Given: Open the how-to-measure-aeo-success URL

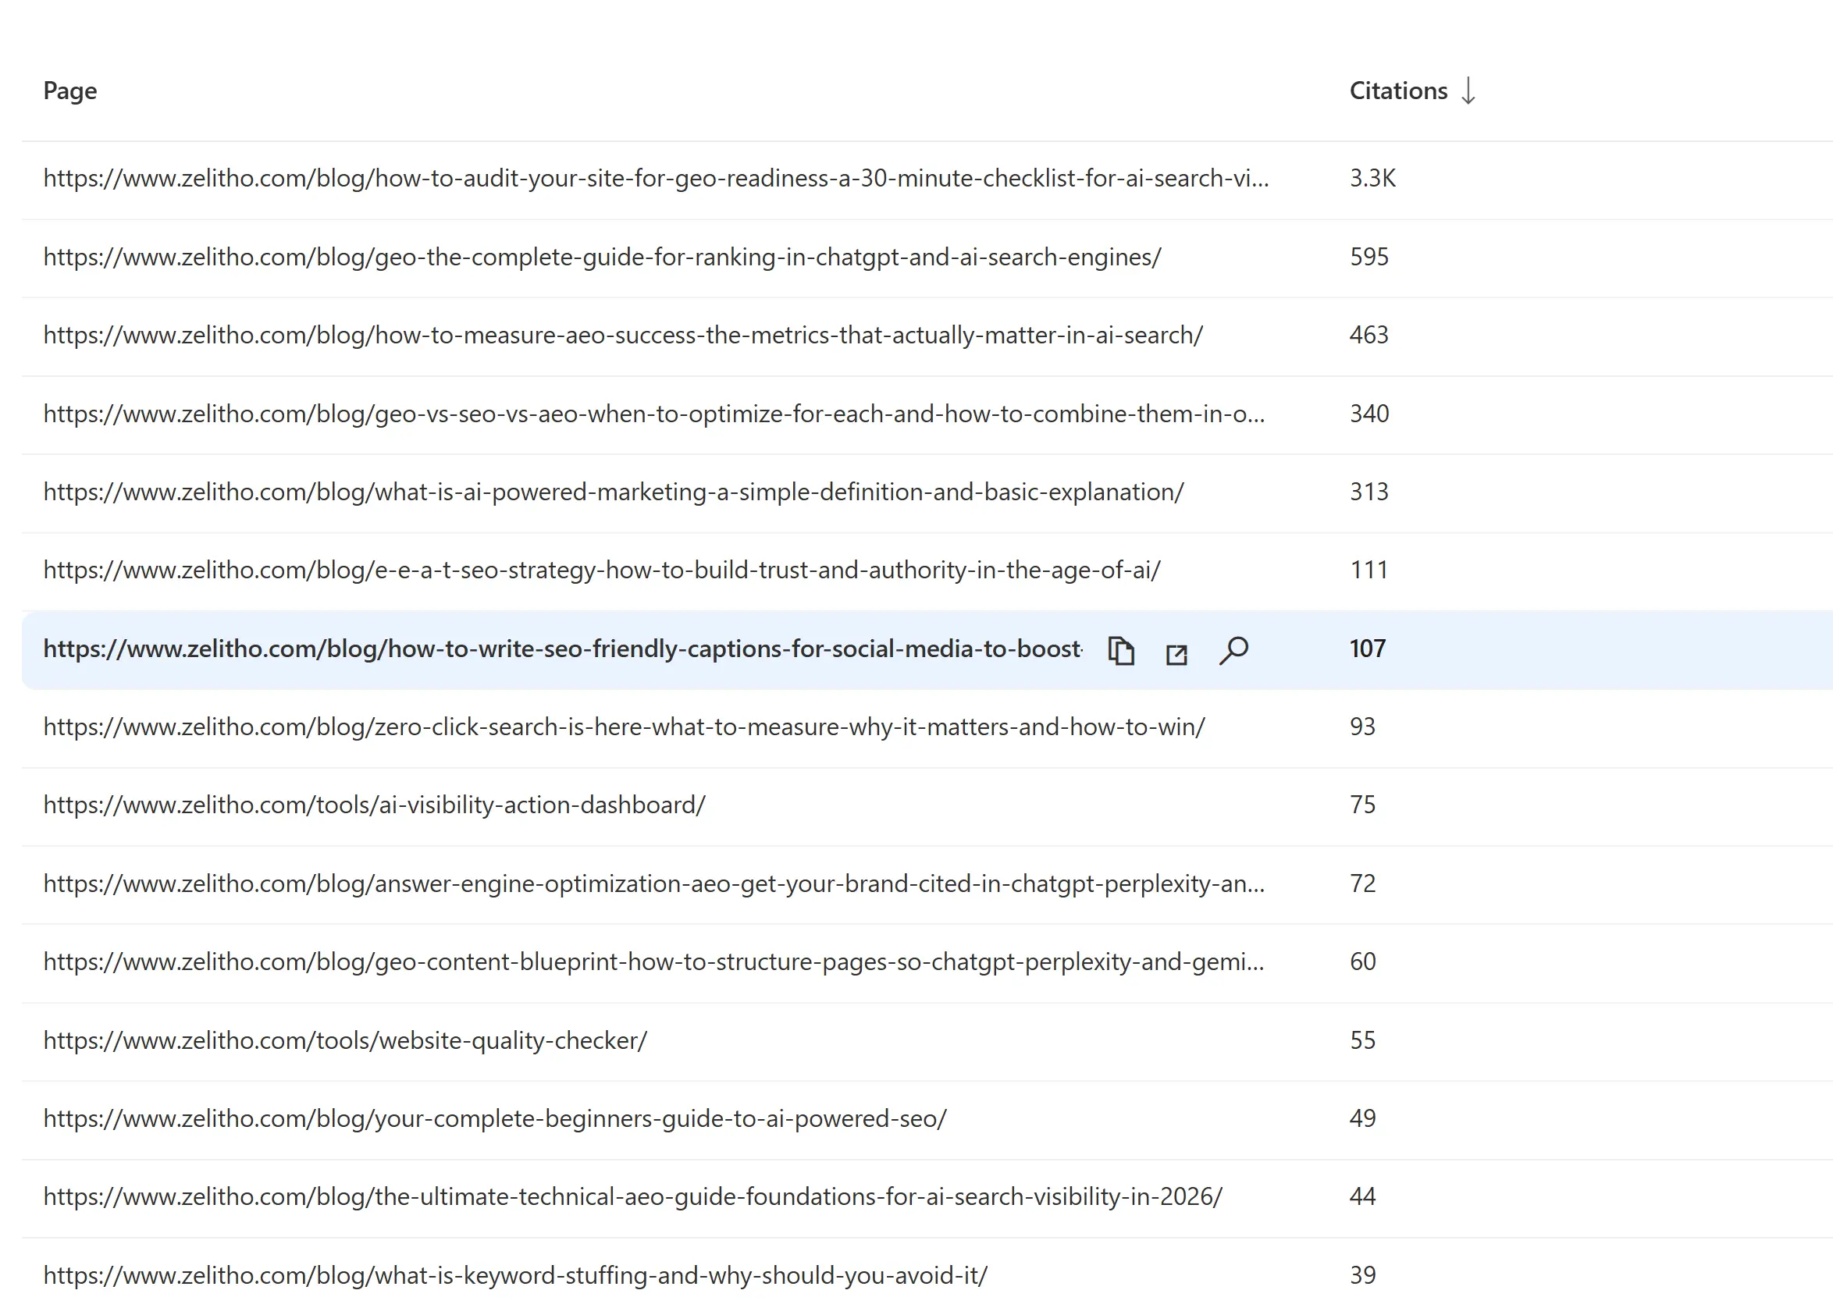Looking at the screenshot, I should point(623,336).
